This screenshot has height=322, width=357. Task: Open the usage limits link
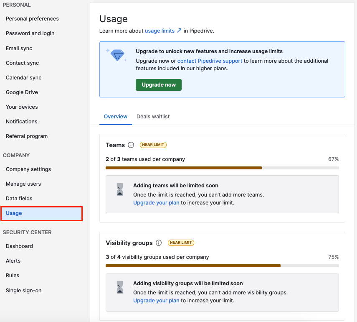pos(160,31)
